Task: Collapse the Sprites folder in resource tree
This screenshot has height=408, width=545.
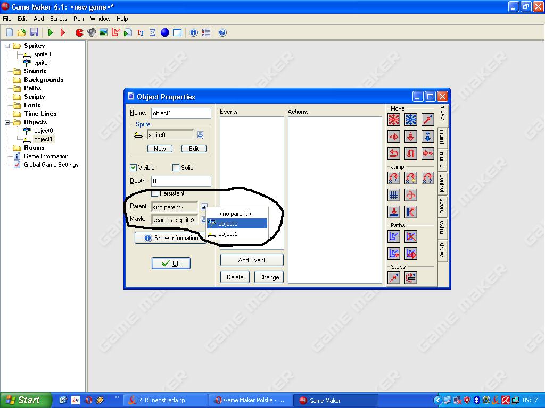Action: coord(8,46)
